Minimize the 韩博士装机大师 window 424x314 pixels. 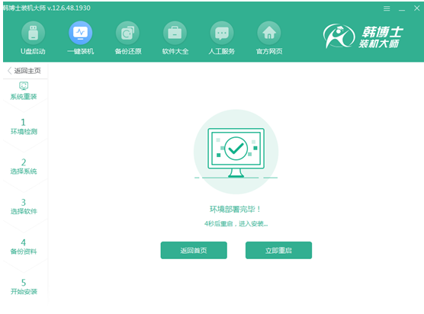point(402,9)
